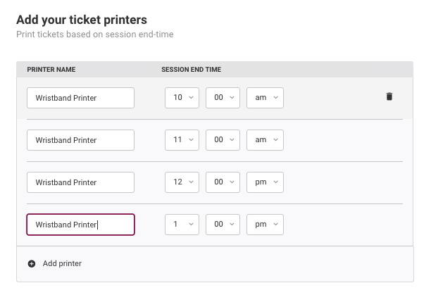This screenshot has height=302, width=431.
Task: Focus the second row's printer name field
Action: point(80,140)
